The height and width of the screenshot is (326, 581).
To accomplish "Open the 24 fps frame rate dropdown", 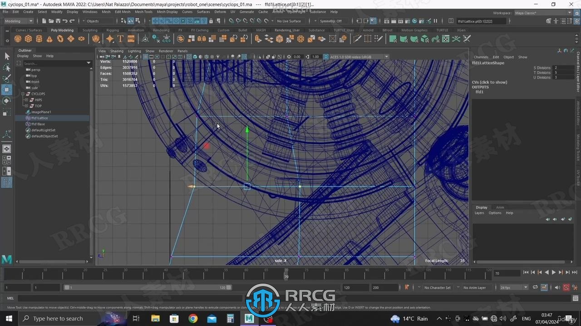I will point(514,288).
